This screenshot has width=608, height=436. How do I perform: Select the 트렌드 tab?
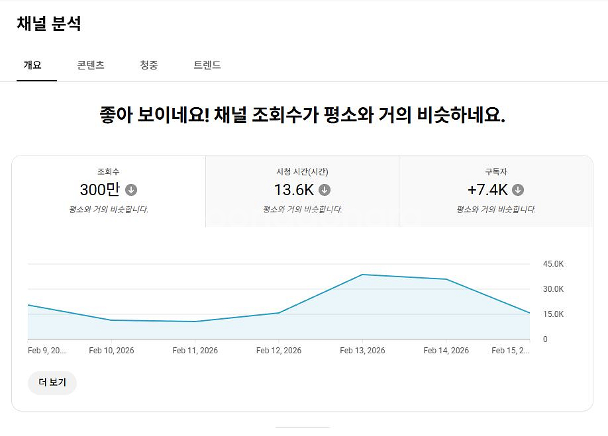(x=207, y=65)
